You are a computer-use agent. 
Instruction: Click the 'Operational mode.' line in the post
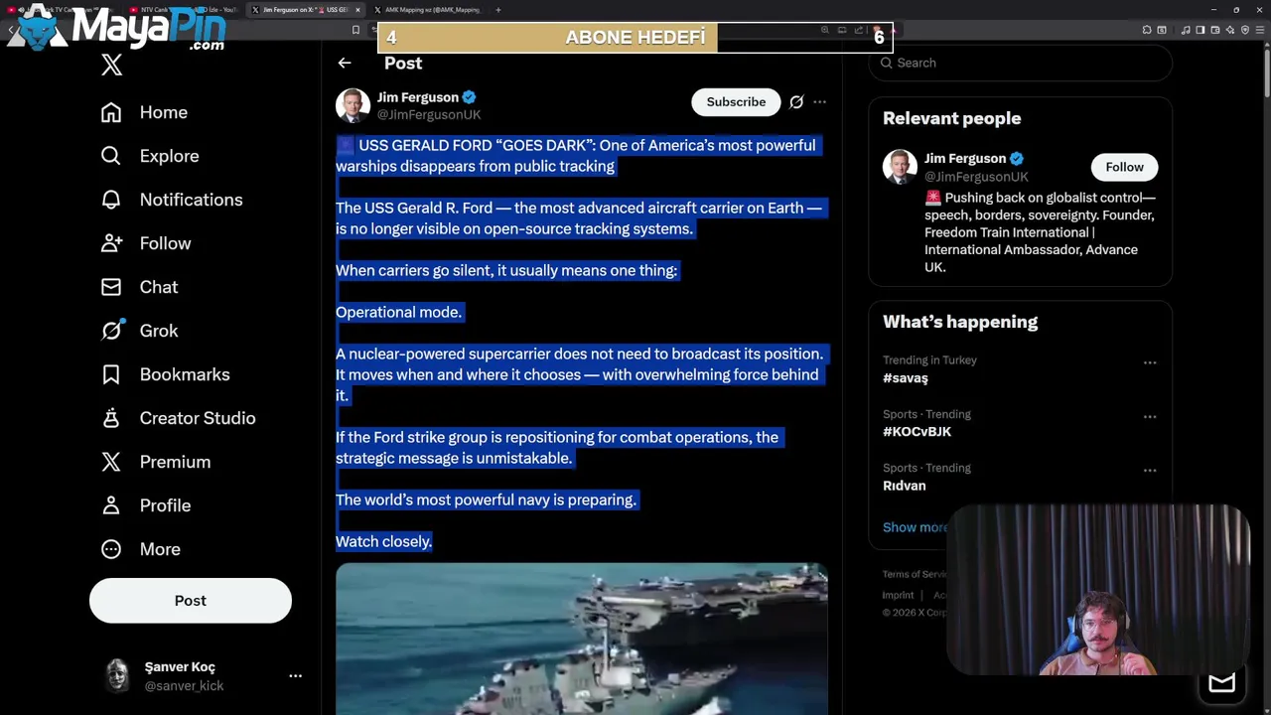pos(398,312)
